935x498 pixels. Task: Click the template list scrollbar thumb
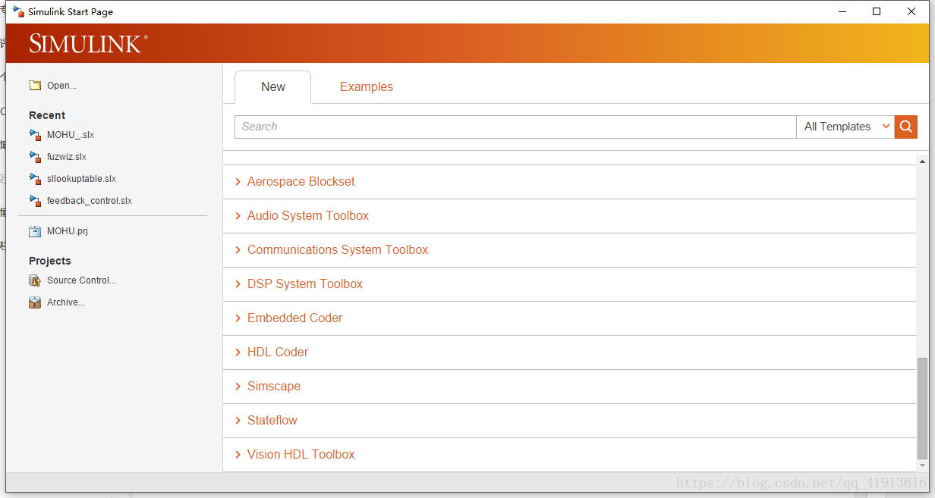click(922, 407)
